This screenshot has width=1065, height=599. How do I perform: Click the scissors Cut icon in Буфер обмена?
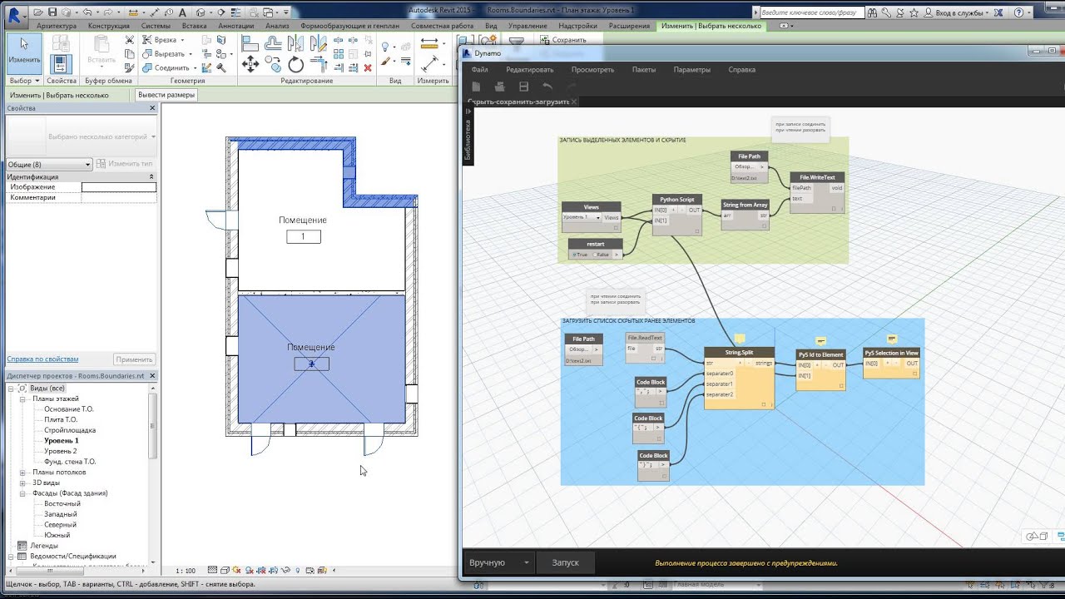tap(130, 40)
